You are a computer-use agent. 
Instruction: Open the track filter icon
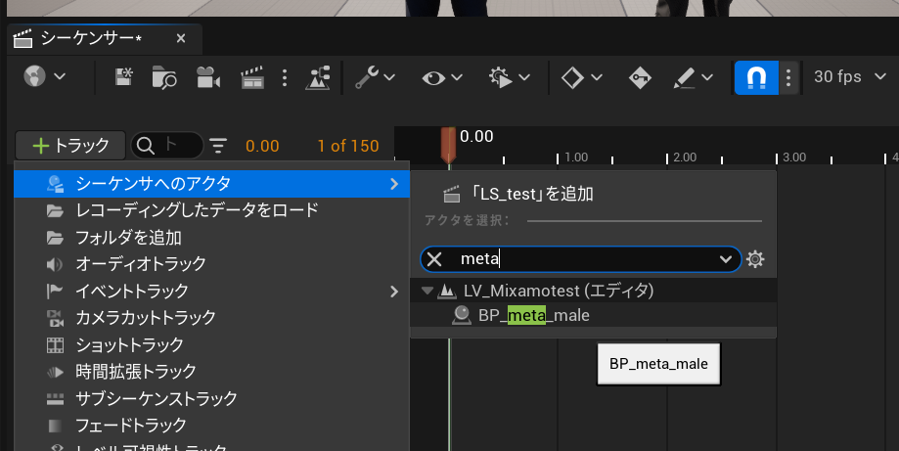[217, 146]
